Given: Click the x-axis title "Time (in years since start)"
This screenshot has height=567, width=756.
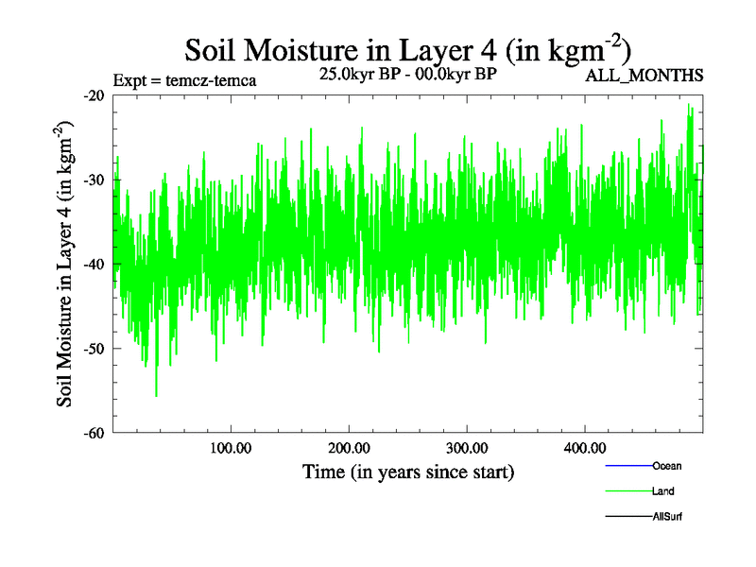Looking at the screenshot, I should 407,472.
